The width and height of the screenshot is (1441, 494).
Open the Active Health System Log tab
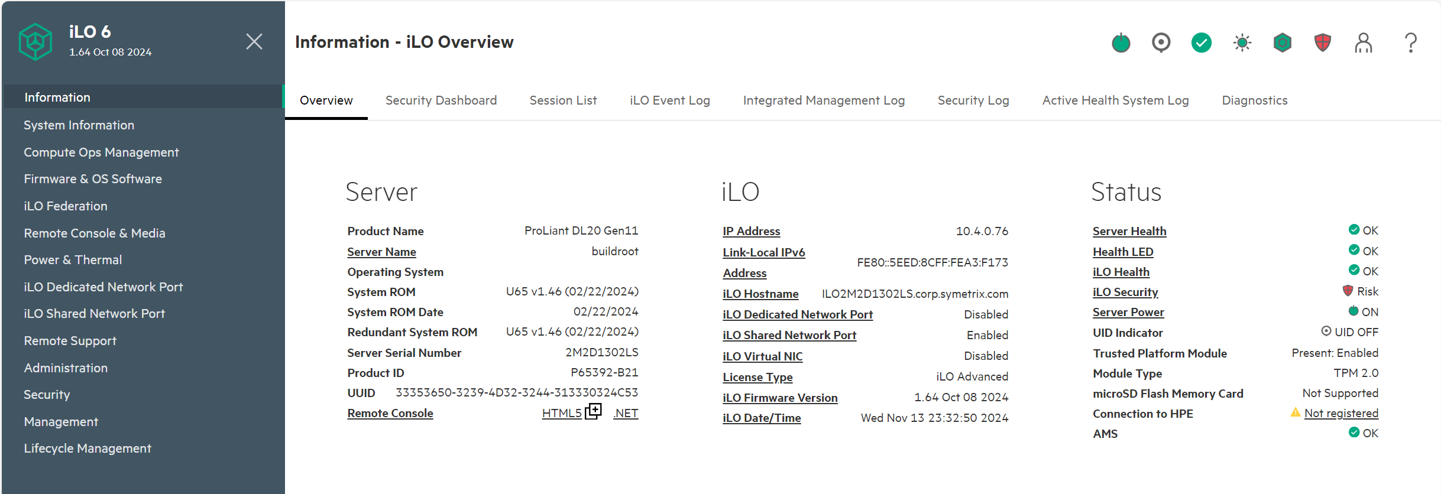click(x=1115, y=100)
